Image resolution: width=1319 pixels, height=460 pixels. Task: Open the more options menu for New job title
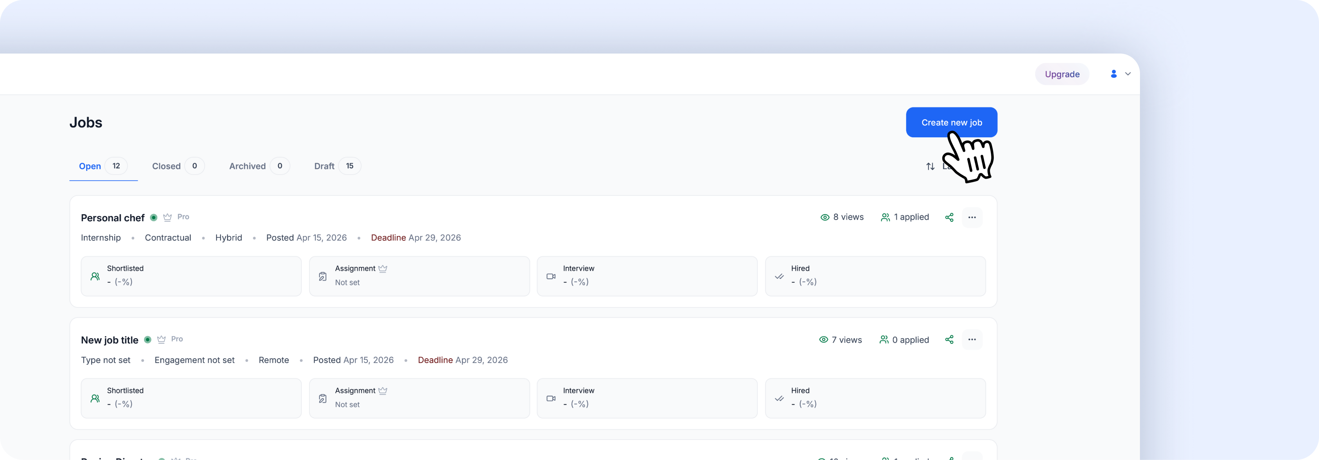(972, 340)
